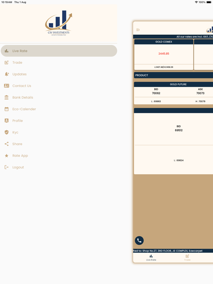Click the Trade icon in the side drawer
The width and height of the screenshot is (213, 284).
tap(7, 62)
